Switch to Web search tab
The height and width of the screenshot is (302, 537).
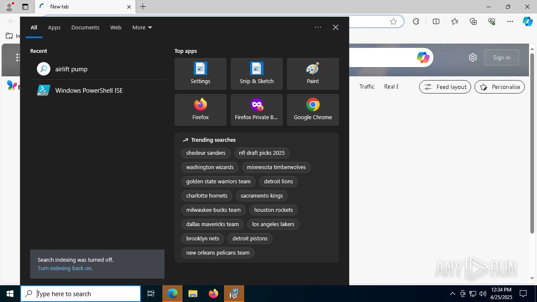click(116, 27)
